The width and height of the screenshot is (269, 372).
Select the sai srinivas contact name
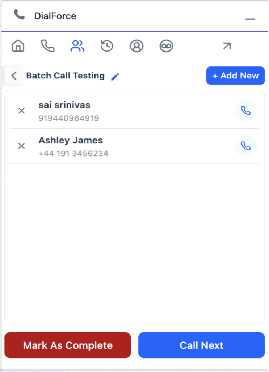[x=64, y=105]
